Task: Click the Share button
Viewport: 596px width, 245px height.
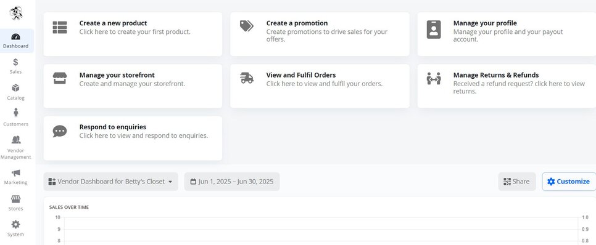Action: (x=517, y=182)
